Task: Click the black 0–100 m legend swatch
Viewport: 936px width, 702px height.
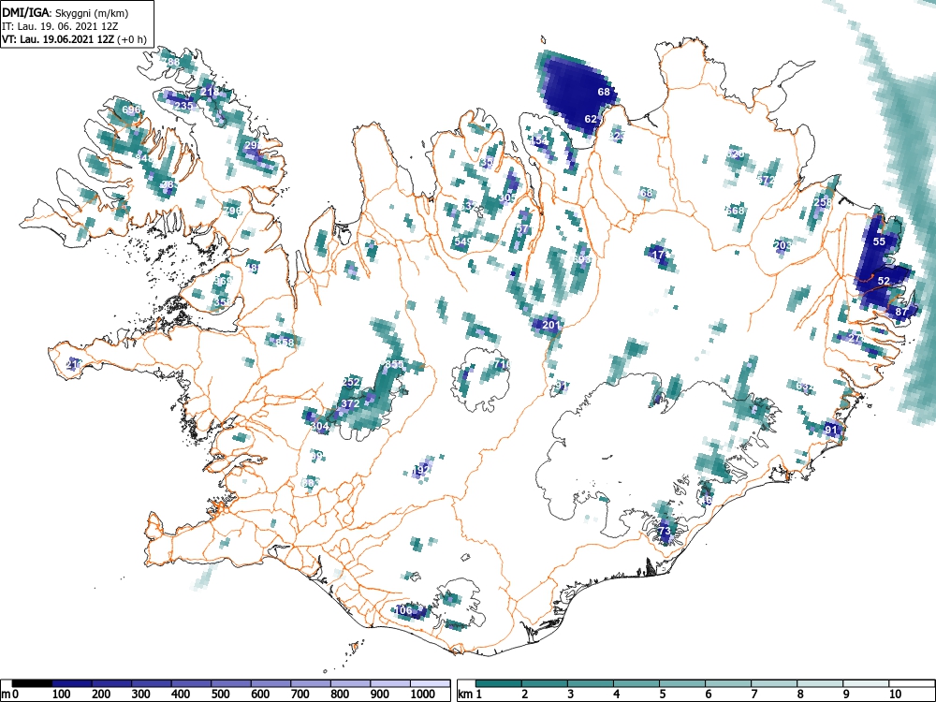Action: point(32,683)
